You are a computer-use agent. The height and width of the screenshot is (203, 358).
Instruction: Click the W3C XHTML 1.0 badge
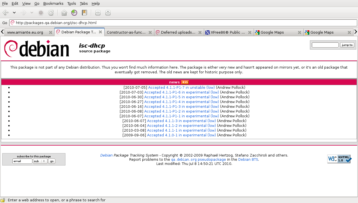coord(339,159)
